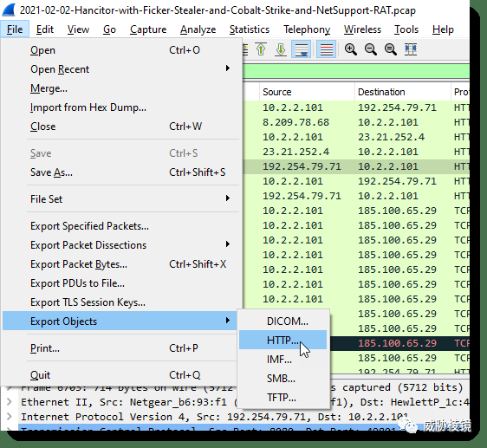Open the Statistics menu

250,29
